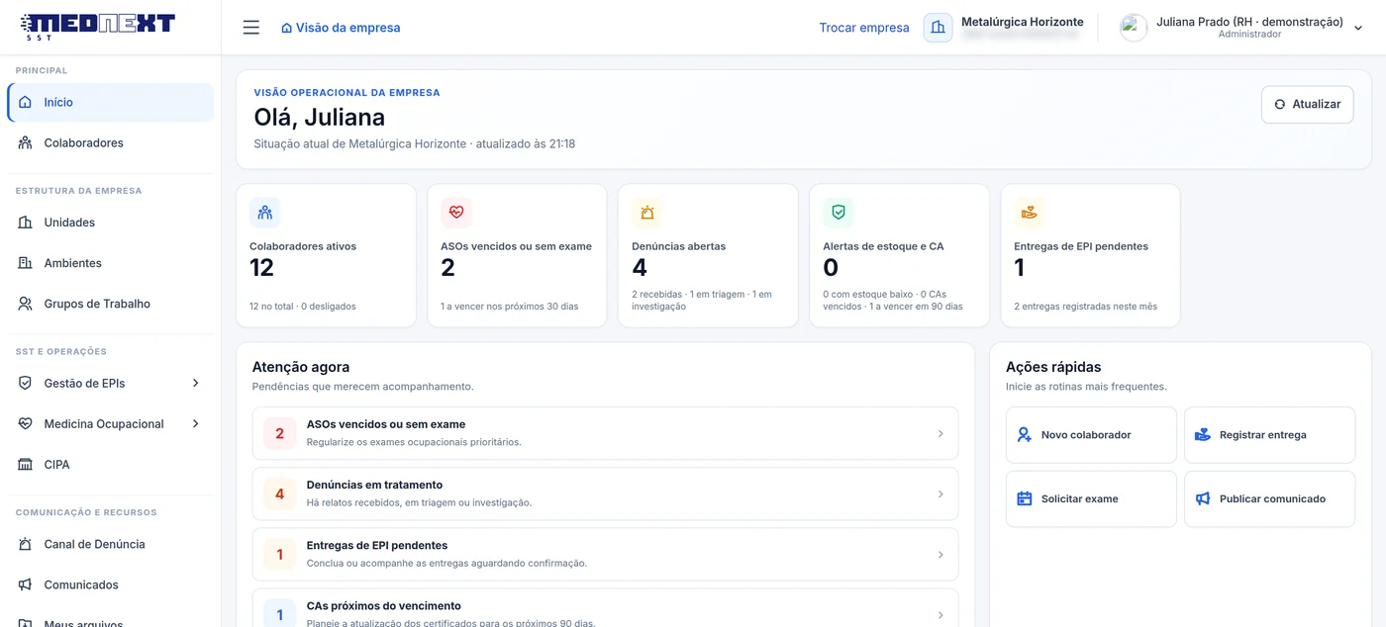Open the ASOs vencidos ou sem exame pending item
This screenshot has width=1386, height=627.
pos(605,433)
